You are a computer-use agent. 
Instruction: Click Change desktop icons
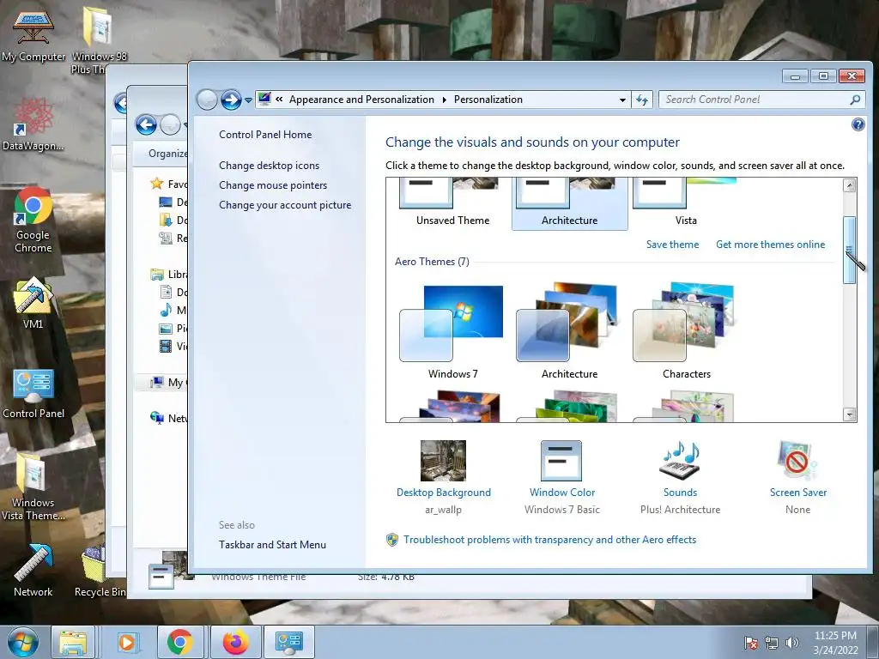pos(269,166)
